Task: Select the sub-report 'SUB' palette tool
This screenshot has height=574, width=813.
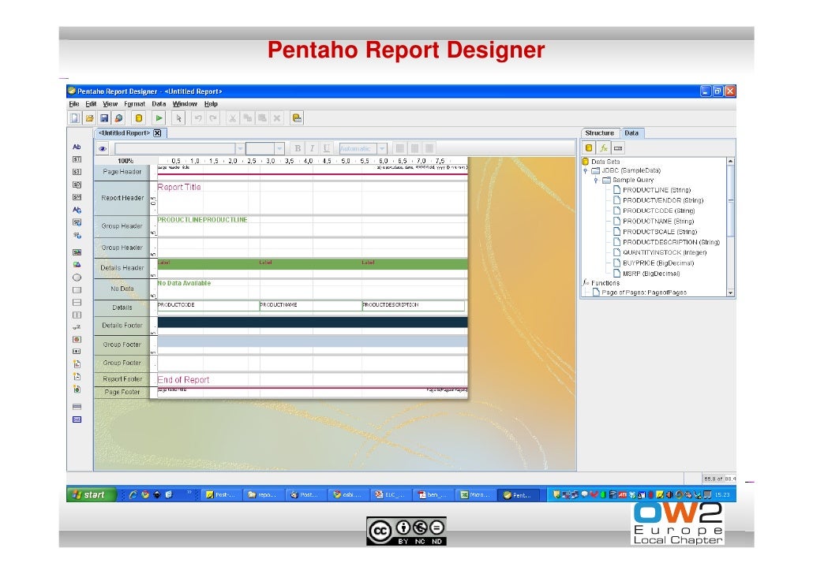Action: [x=77, y=419]
